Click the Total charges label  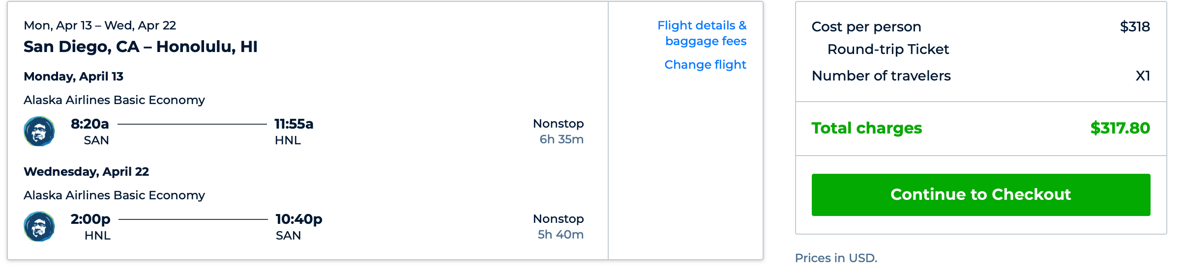[866, 128]
